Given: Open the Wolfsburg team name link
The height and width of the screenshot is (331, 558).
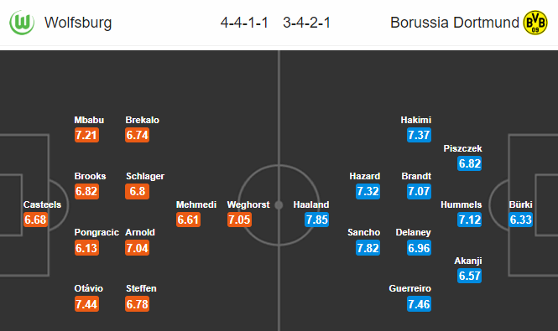Looking at the screenshot, I should (x=78, y=23).
